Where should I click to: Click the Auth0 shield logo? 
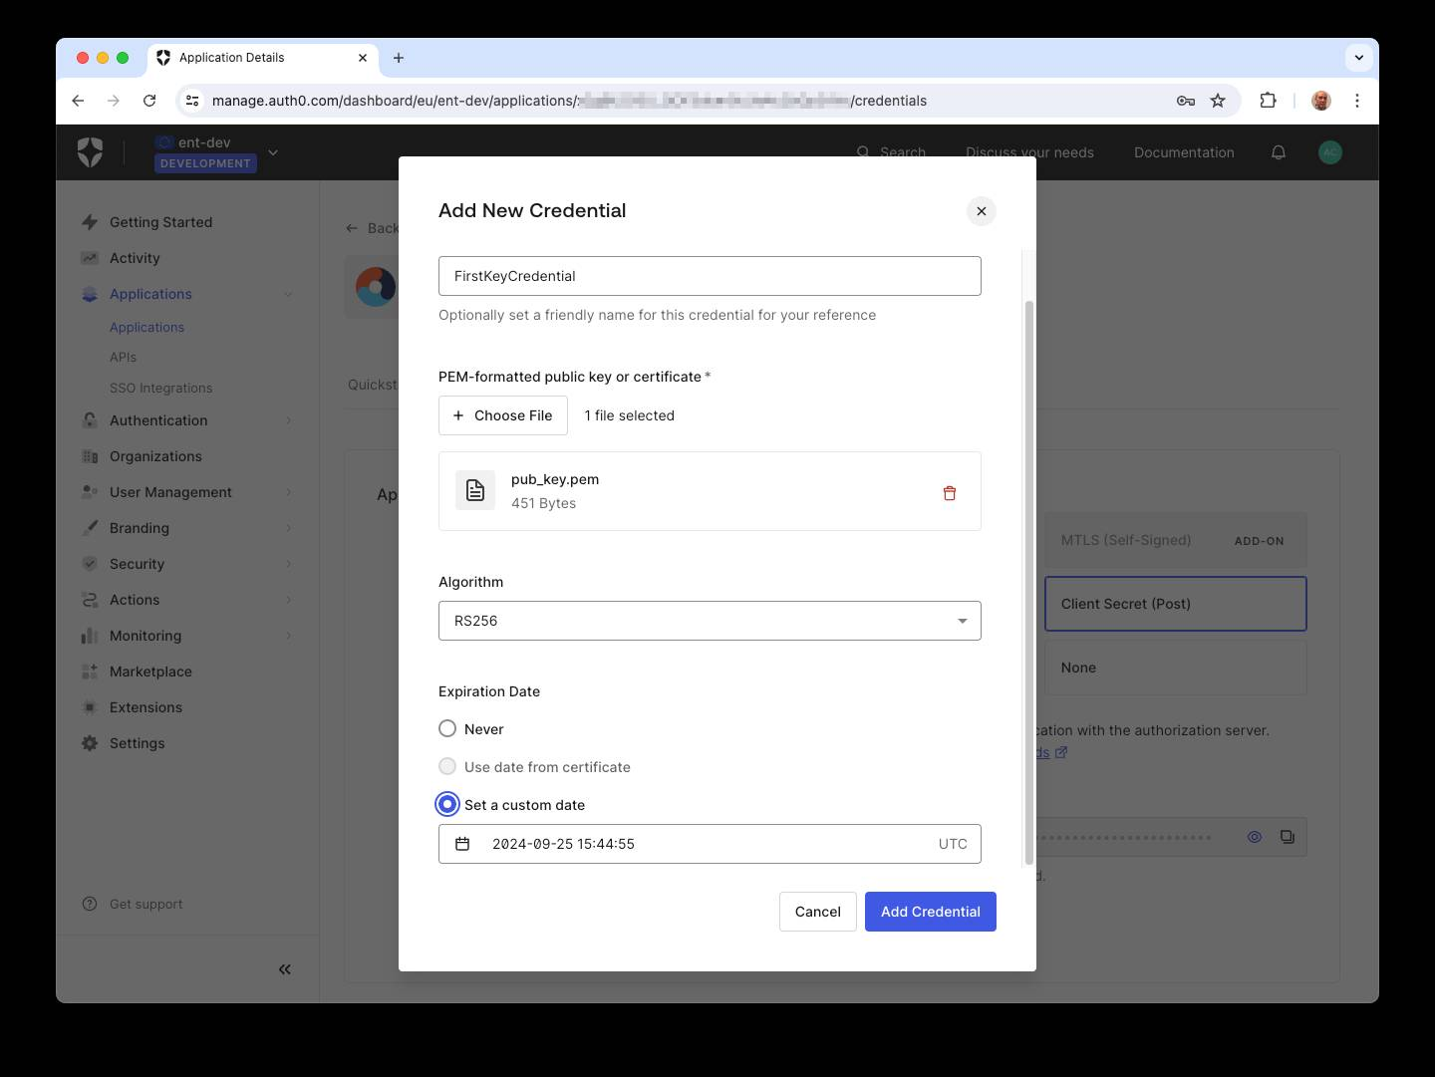click(91, 152)
